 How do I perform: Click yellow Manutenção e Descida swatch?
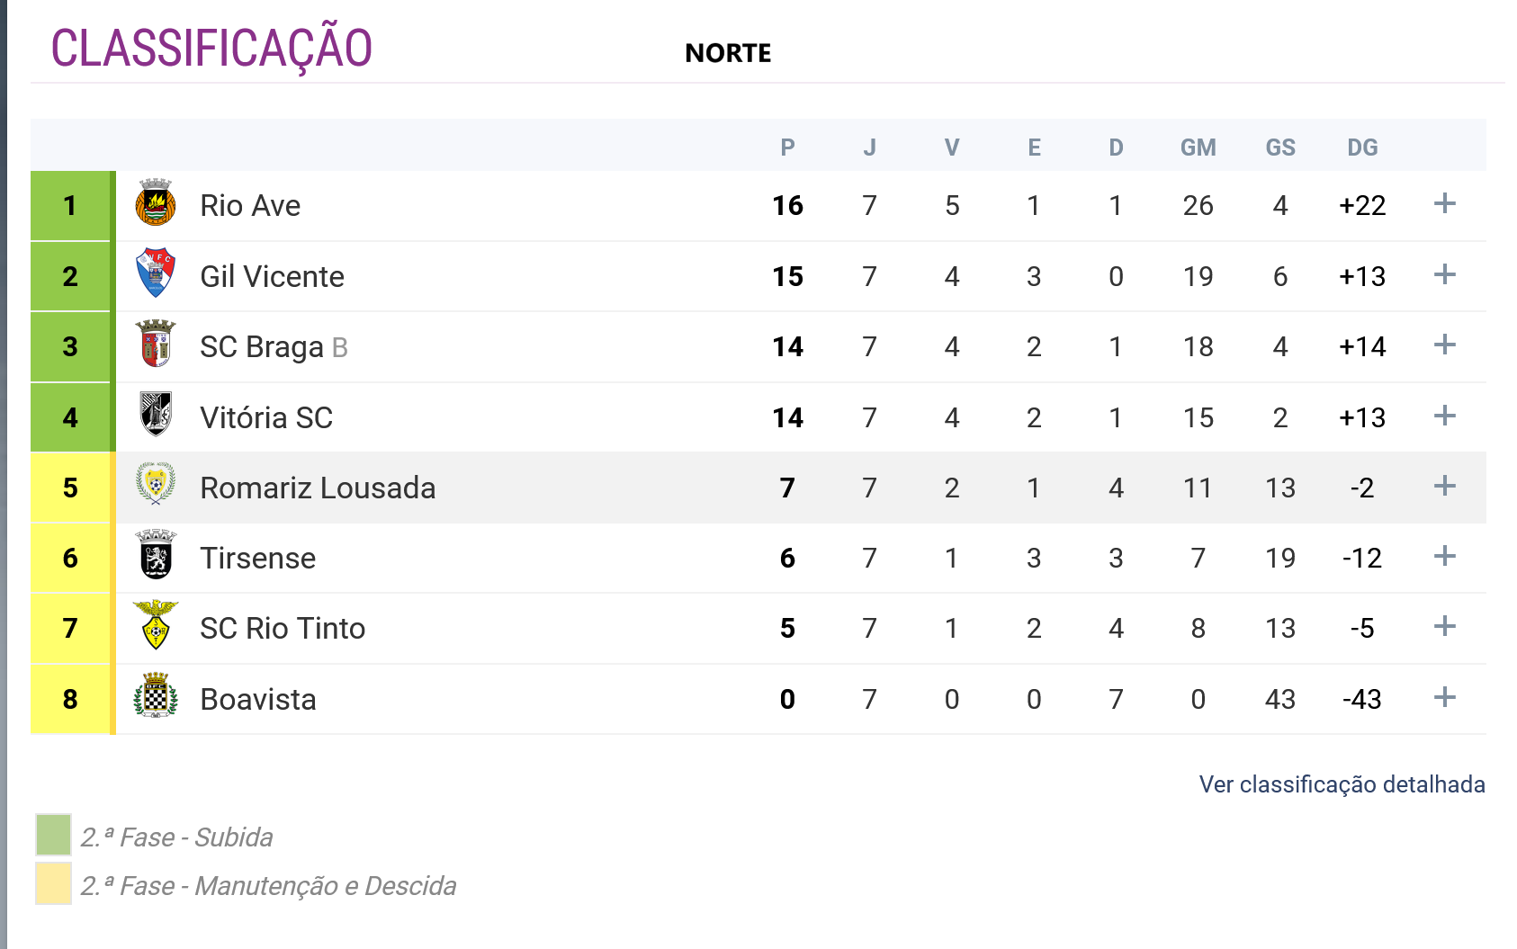coord(53,883)
